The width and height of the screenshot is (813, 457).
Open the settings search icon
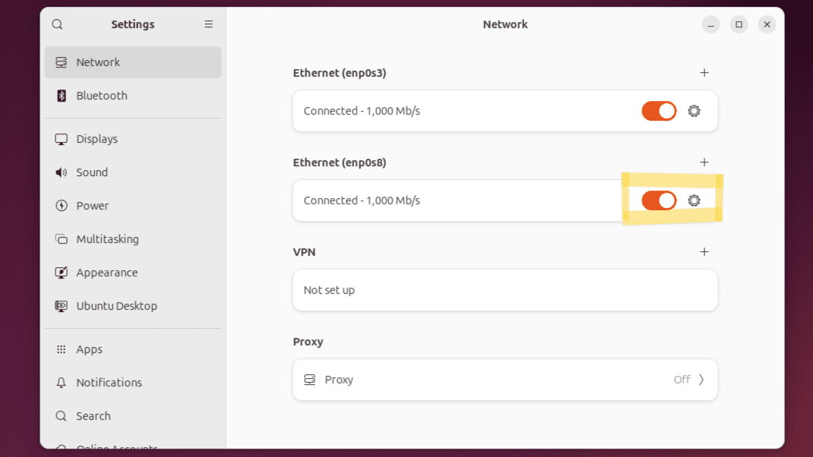click(x=57, y=24)
